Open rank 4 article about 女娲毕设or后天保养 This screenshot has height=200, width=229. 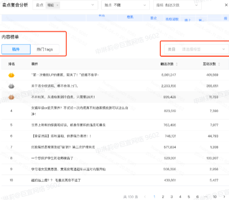[80, 111]
